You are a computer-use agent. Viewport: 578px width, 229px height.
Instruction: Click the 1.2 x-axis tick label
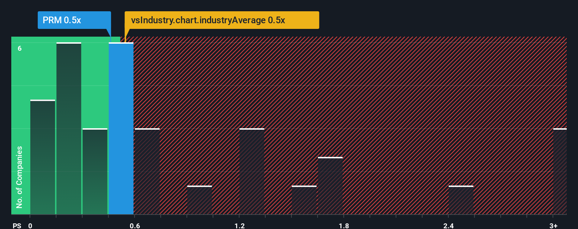[240, 225]
